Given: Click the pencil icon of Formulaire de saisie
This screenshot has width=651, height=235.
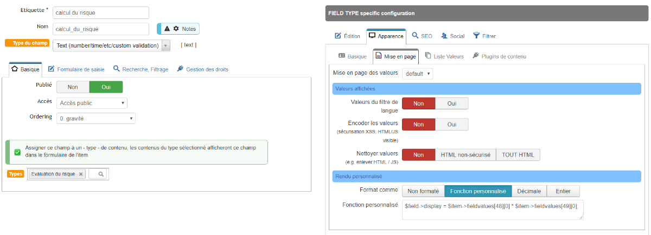Looking at the screenshot, I should 51,69.
